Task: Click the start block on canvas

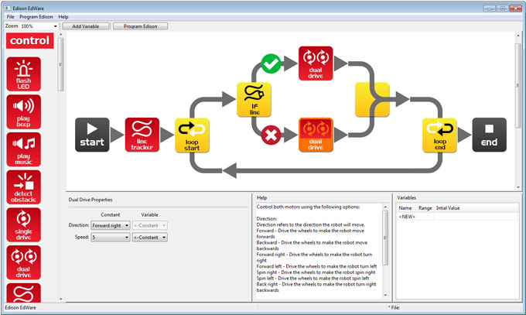Action: click(x=92, y=135)
